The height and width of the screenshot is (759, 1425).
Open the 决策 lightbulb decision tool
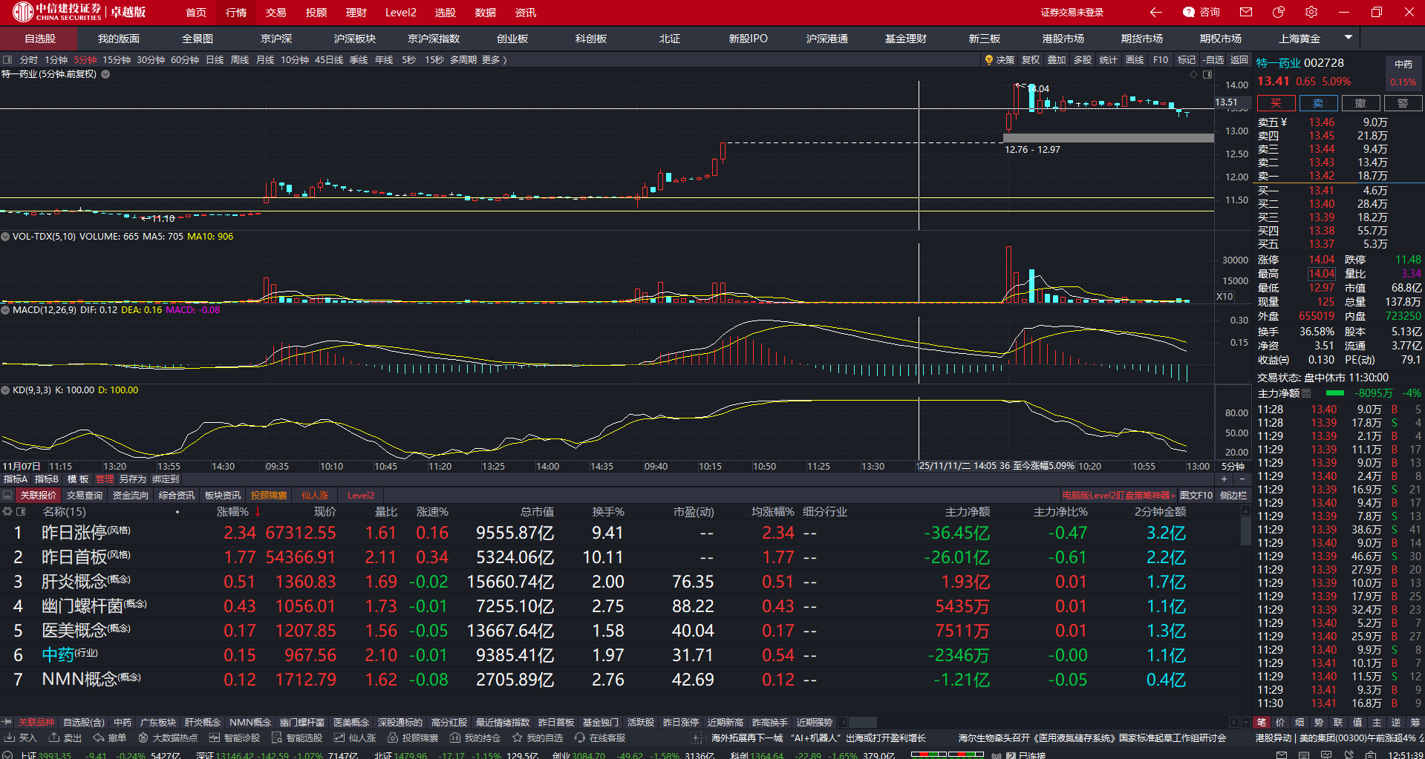tap(1000, 60)
